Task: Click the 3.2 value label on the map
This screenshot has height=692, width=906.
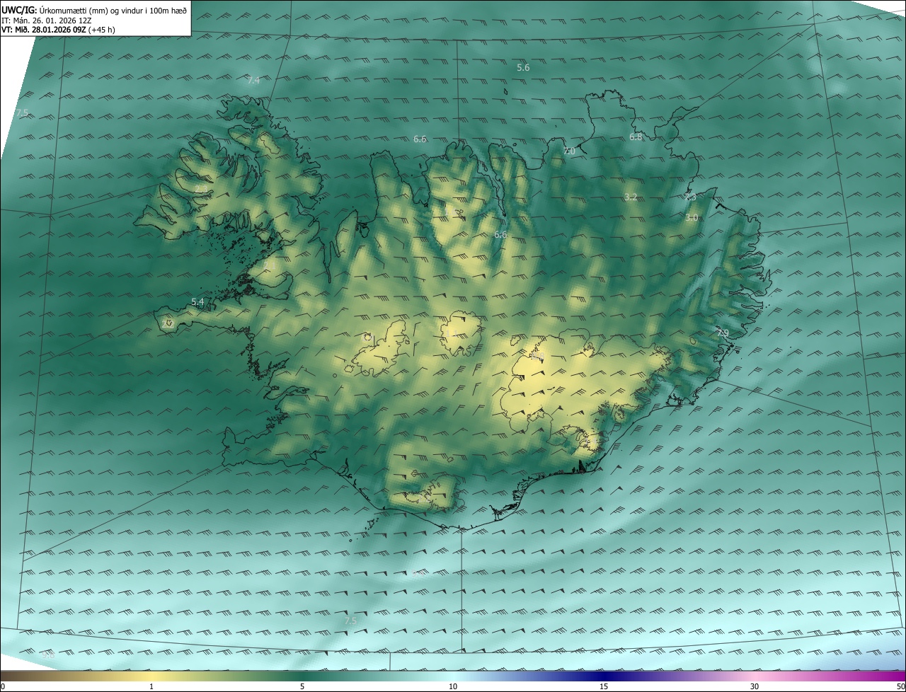Action: click(x=631, y=197)
